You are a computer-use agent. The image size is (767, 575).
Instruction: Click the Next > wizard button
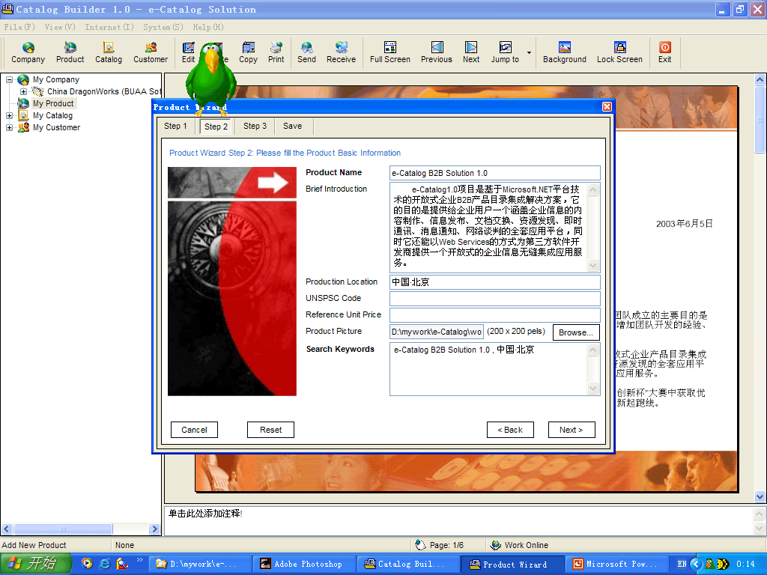coord(572,430)
